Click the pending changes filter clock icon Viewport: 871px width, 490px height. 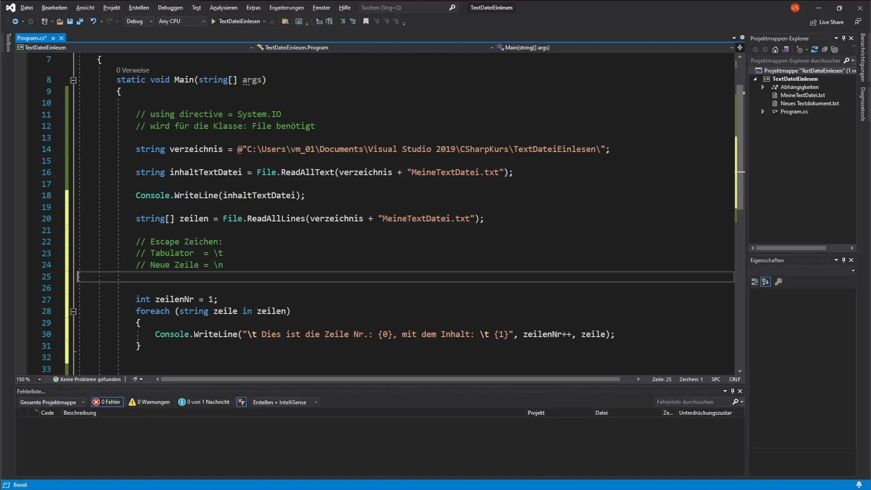[x=800, y=49]
